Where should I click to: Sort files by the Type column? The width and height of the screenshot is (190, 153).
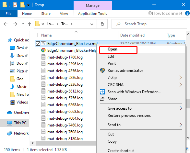(x=171, y=35)
